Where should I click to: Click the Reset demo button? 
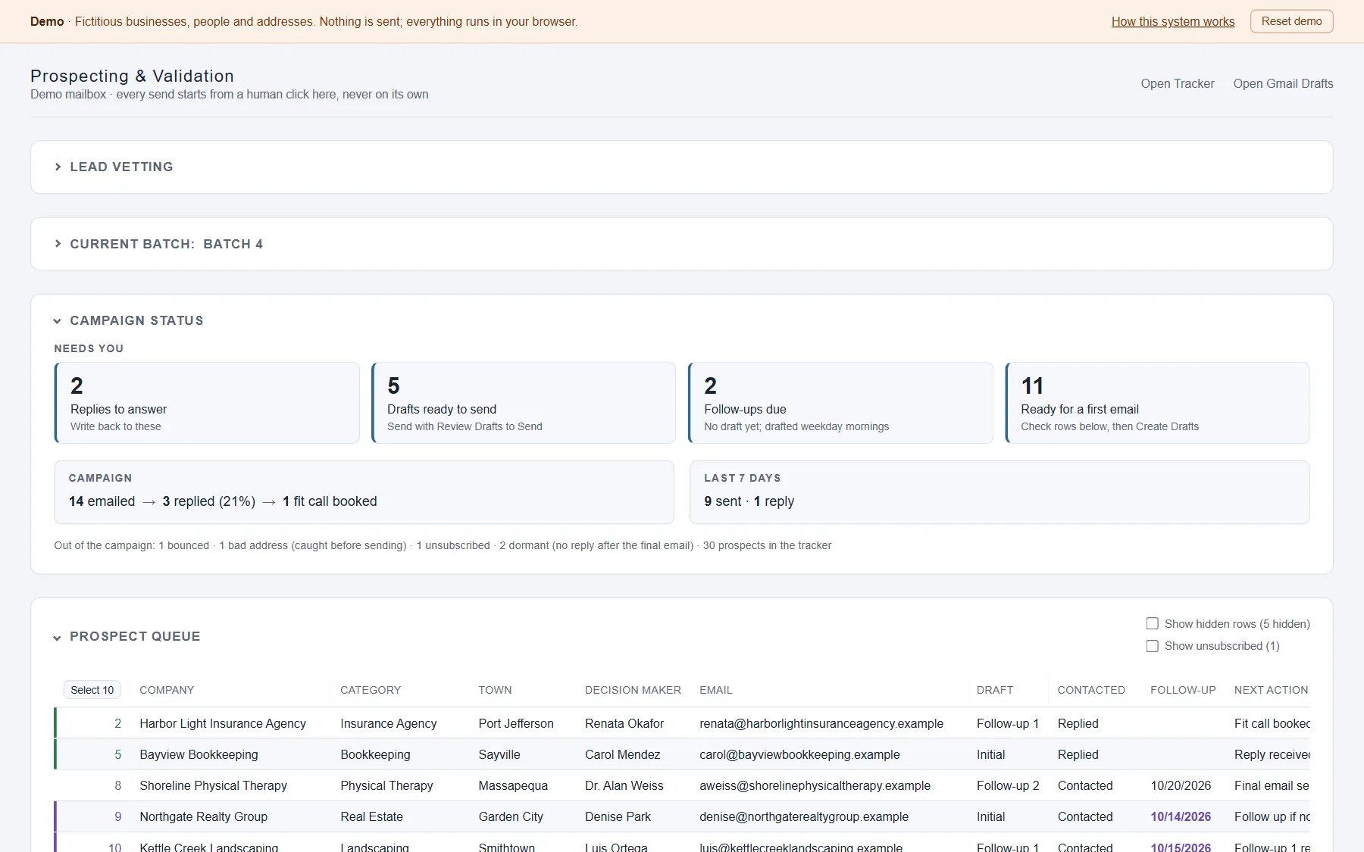1291,21
